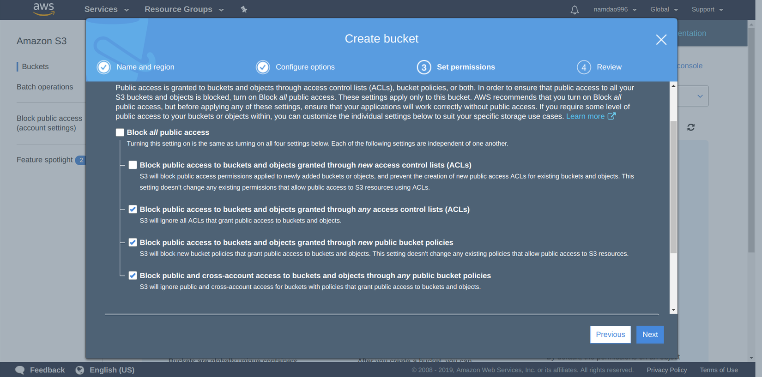Go to Name and region step
The height and width of the screenshot is (377, 762).
(x=145, y=67)
